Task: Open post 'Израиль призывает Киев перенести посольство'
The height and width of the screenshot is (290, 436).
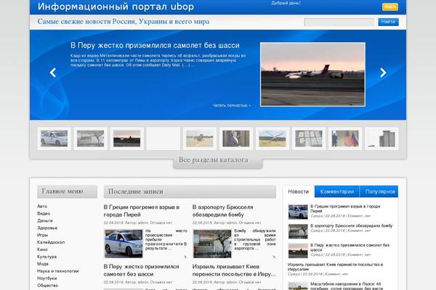Action: (x=234, y=270)
